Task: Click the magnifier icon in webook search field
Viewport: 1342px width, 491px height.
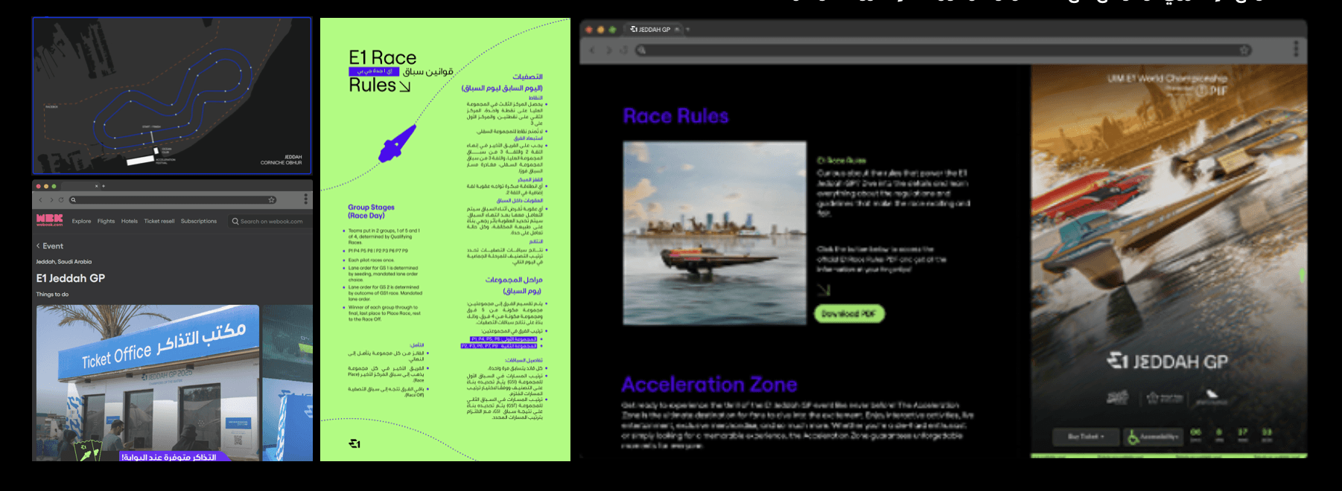Action: pos(235,221)
